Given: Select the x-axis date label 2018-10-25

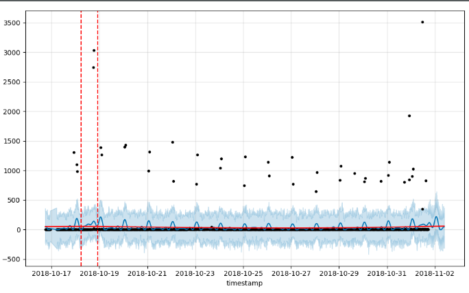Looking at the screenshot, I should pos(243,273).
